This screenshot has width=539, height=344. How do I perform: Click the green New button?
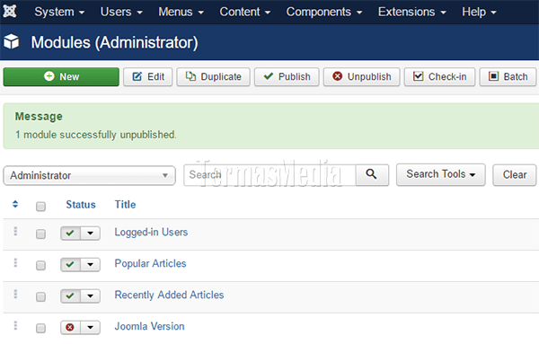coord(61,76)
